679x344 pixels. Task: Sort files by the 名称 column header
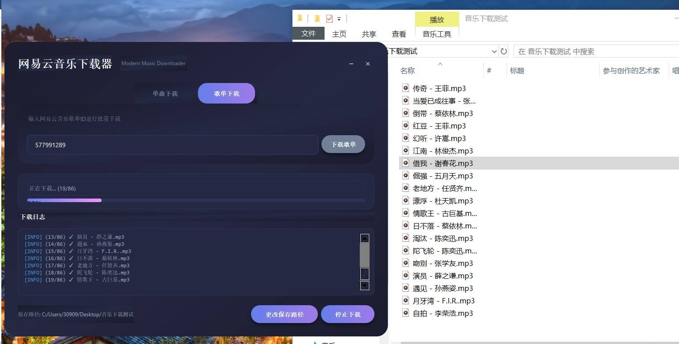coord(407,70)
